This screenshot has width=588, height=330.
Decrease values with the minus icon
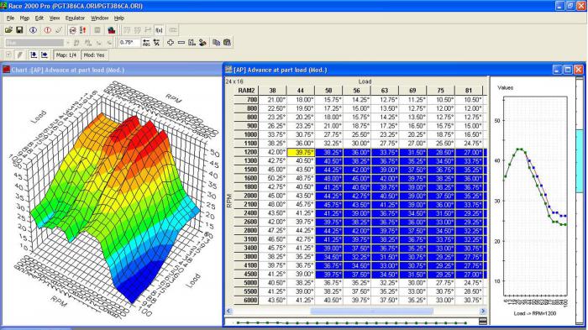181,43
